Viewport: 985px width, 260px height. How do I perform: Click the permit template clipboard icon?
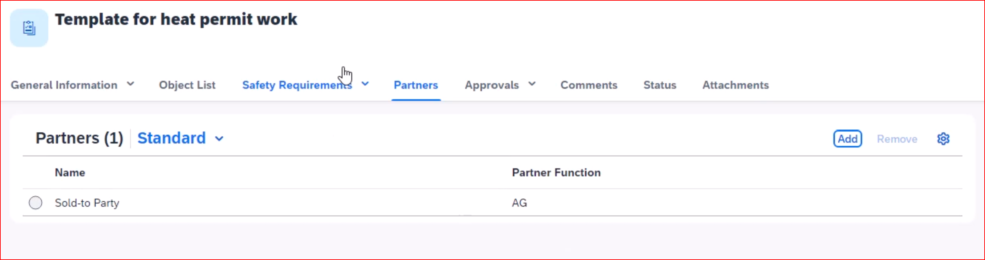(x=29, y=28)
